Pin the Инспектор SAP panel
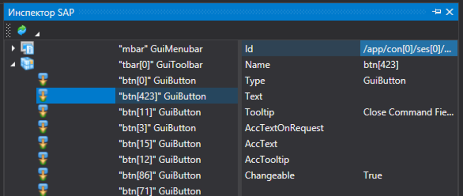 click(437, 12)
